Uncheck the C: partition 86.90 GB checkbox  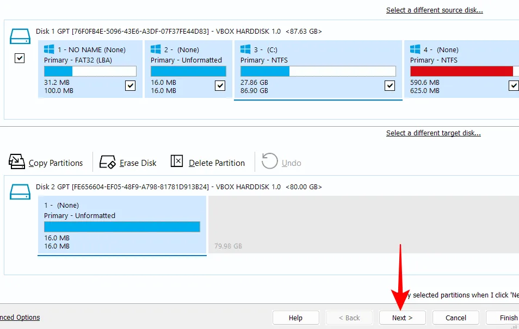click(390, 85)
